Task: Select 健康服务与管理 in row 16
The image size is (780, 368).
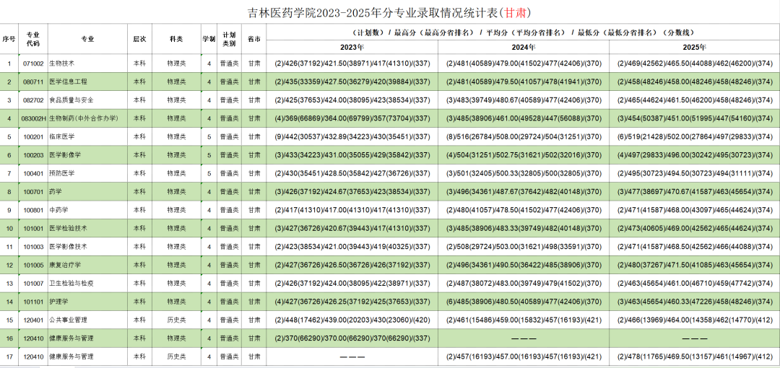Action: click(x=88, y=338)
